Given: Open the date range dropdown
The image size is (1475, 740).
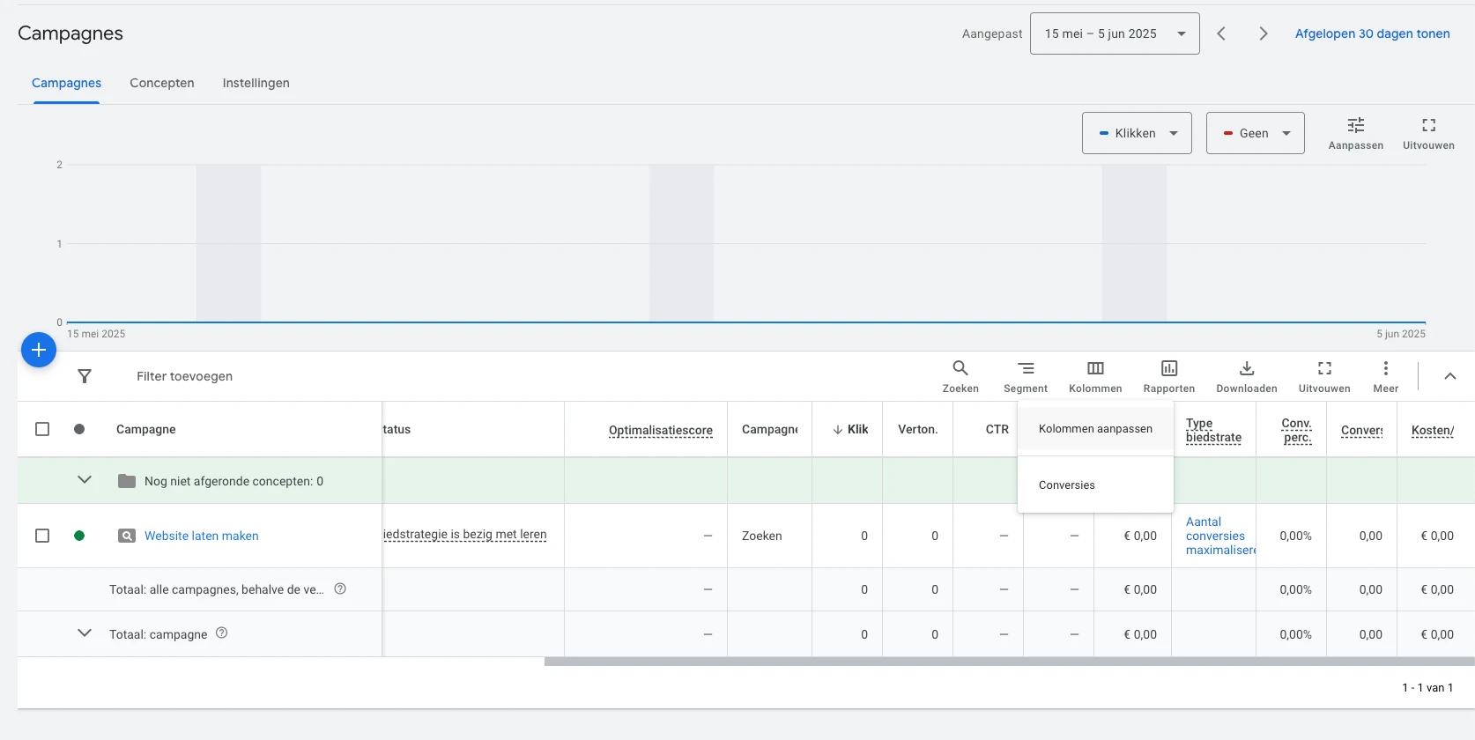Looking at the screenshot, I should point(1115,33).
